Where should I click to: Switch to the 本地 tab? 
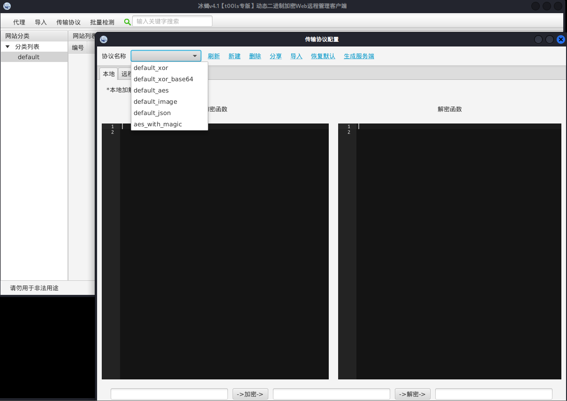click(x=108, y=74)
